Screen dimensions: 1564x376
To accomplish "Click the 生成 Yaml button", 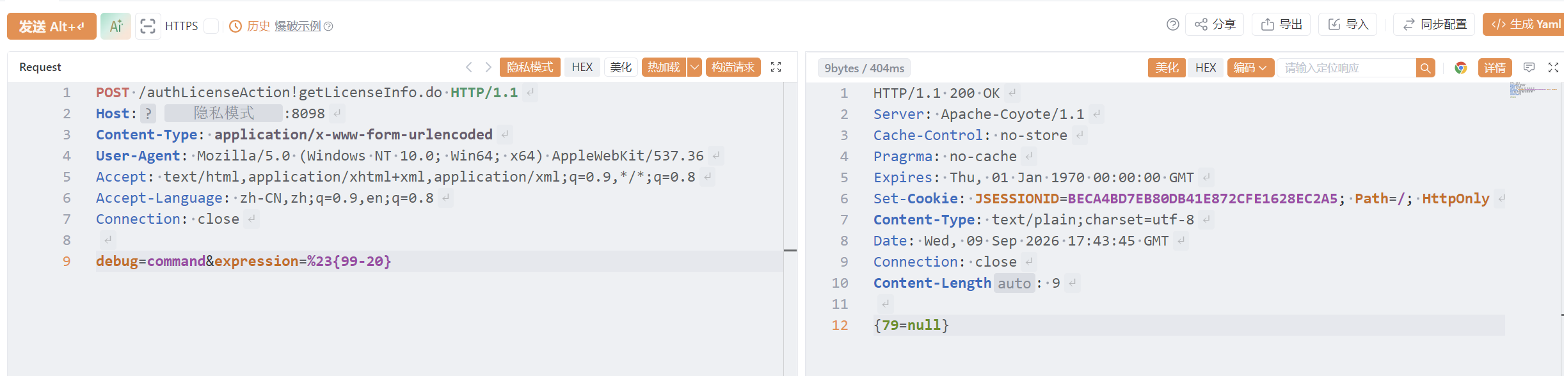I will [1524, 24].
